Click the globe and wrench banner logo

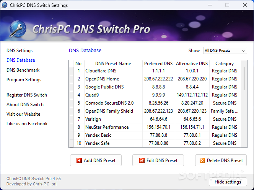coord(18,29)
